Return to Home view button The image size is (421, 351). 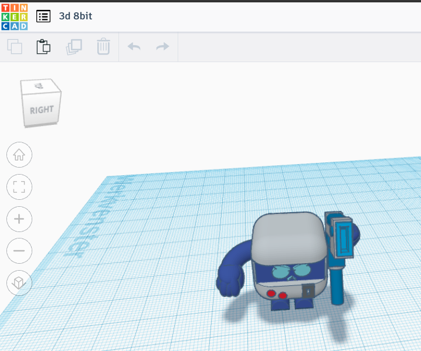pos(19,155)
